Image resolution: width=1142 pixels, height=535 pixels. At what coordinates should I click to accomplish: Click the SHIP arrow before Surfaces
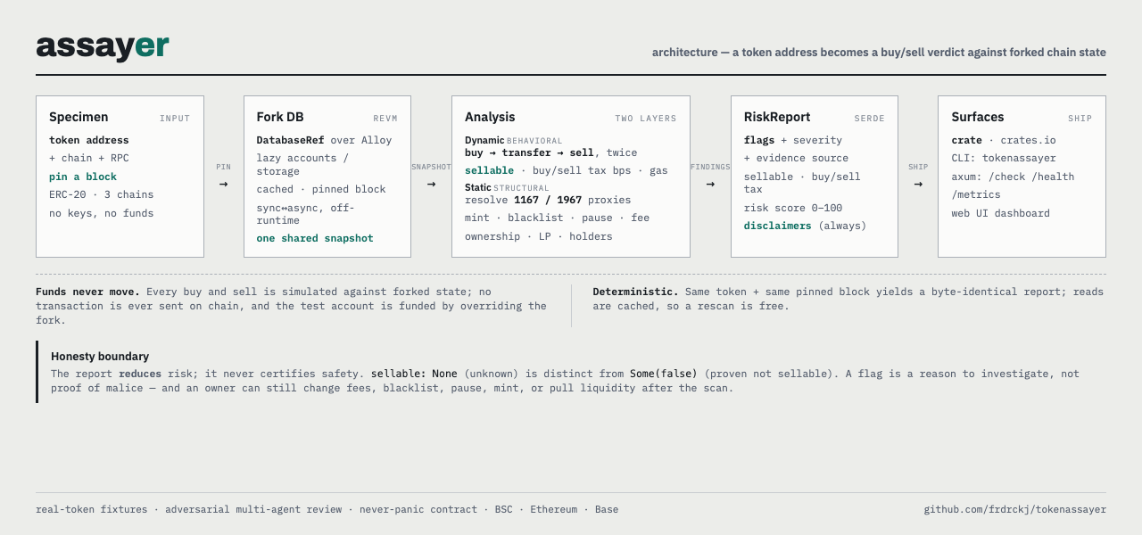(x=918, y=184)
